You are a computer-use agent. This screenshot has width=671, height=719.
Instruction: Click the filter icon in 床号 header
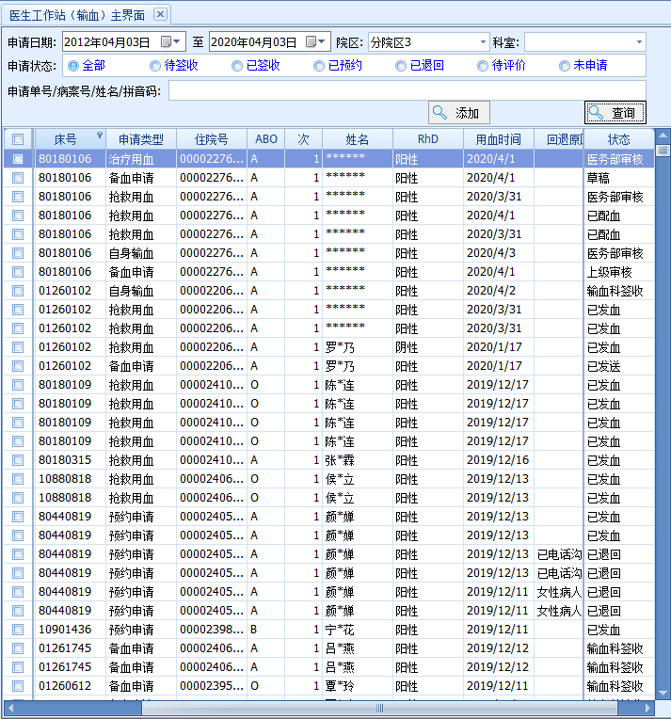pyautogui.click(x=100, y=136)
